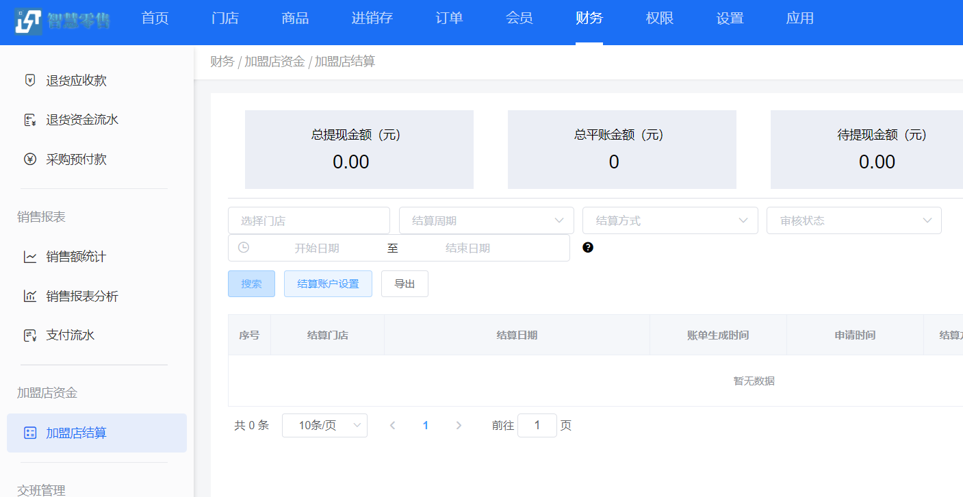
Task: Click the 退货资金流水 document icon
Action: pyautogui.click(x=30, y=120)
